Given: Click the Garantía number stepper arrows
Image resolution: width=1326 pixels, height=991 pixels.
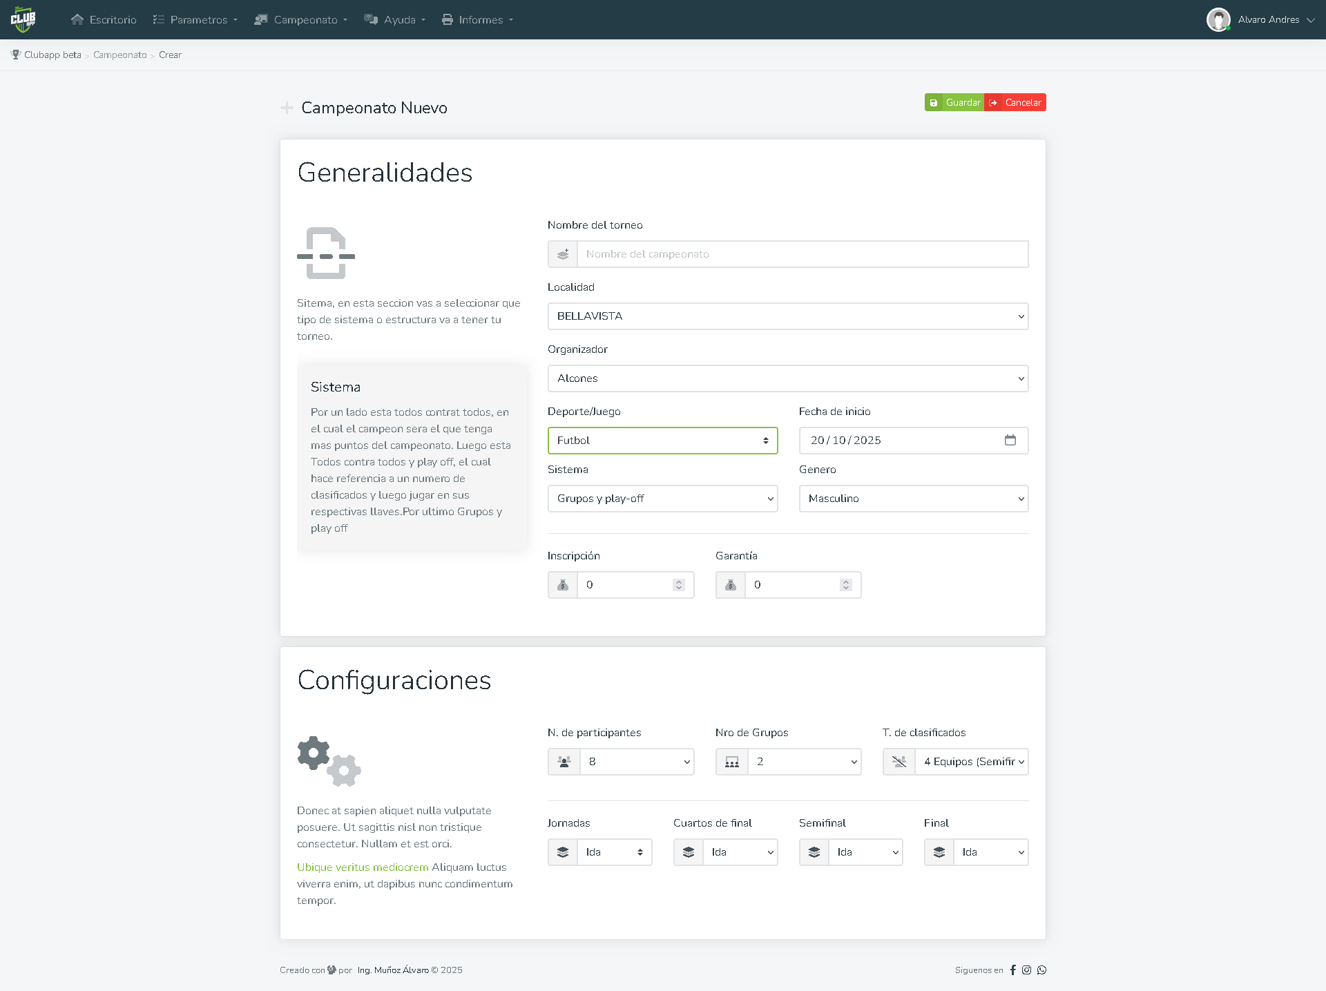Looking at the screenshot, I should click(846, 585).
